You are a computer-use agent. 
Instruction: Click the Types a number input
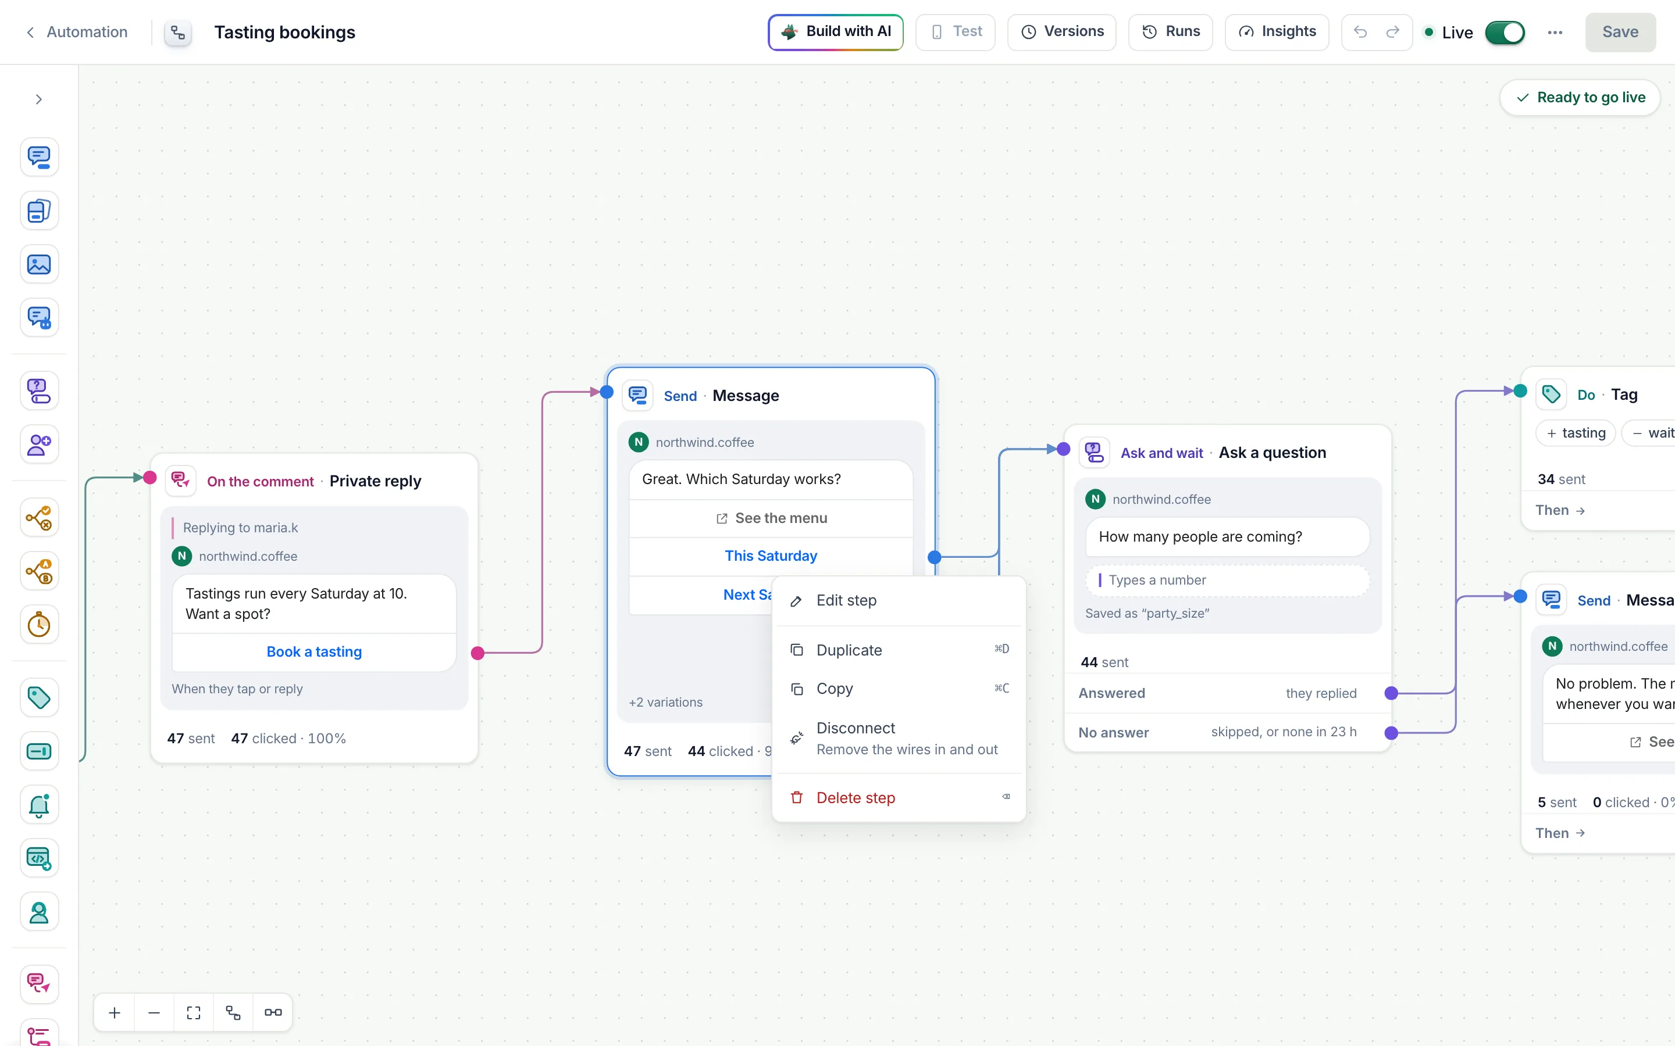(1227, 580)
